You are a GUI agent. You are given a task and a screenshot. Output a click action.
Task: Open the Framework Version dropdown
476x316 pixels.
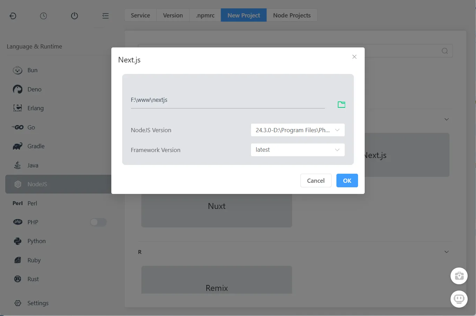[297, 150]
